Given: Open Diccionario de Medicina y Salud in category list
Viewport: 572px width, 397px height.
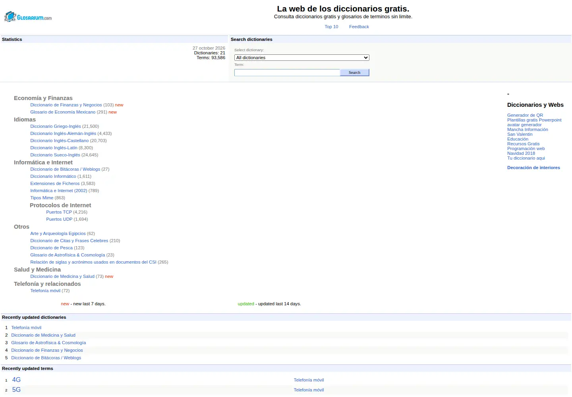Looking at the screenshot, I should (x=62, y=276).
